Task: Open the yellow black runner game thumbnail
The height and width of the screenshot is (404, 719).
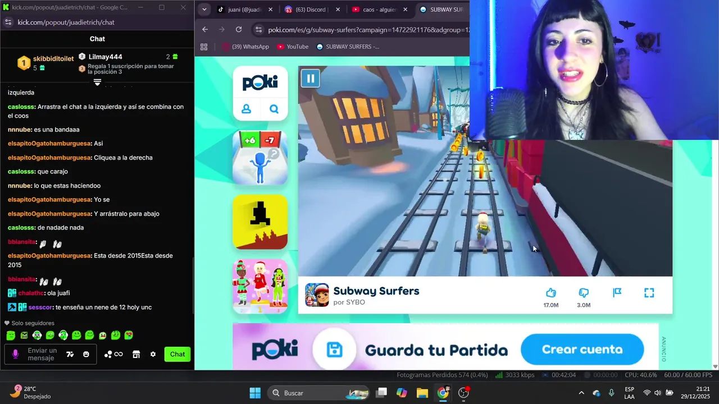Action: click(x=260, y=222)
